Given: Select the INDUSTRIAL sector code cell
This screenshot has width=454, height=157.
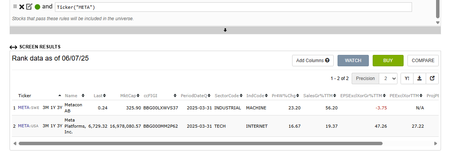Looking at the screenshot, I should tap(228, 108).
